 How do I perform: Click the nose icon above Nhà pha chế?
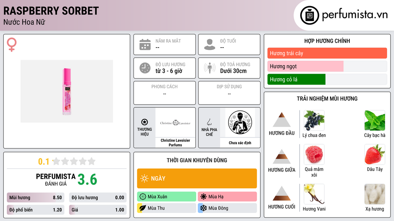209,122
